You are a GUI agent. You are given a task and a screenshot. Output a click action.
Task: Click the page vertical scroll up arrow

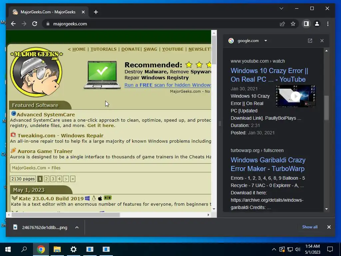[214, 33]
